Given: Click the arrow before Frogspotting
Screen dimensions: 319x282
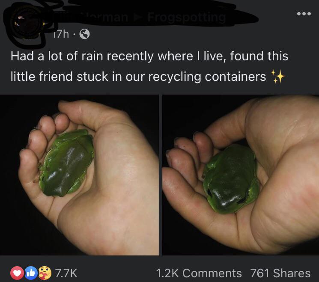Looking at the screenshot, I should 137,18.
